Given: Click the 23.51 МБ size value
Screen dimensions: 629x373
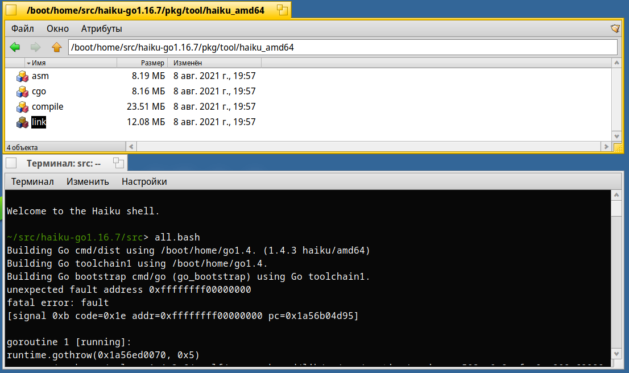Looking at the screenshot, I should tap(146, 107).
